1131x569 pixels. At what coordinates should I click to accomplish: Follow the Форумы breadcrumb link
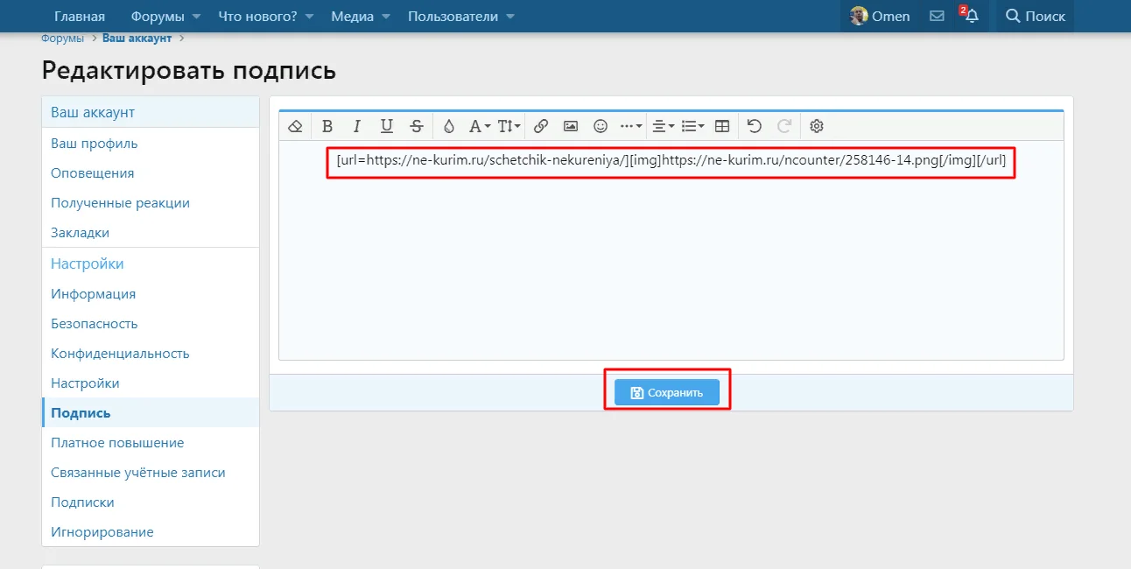[x=62, y=39]
